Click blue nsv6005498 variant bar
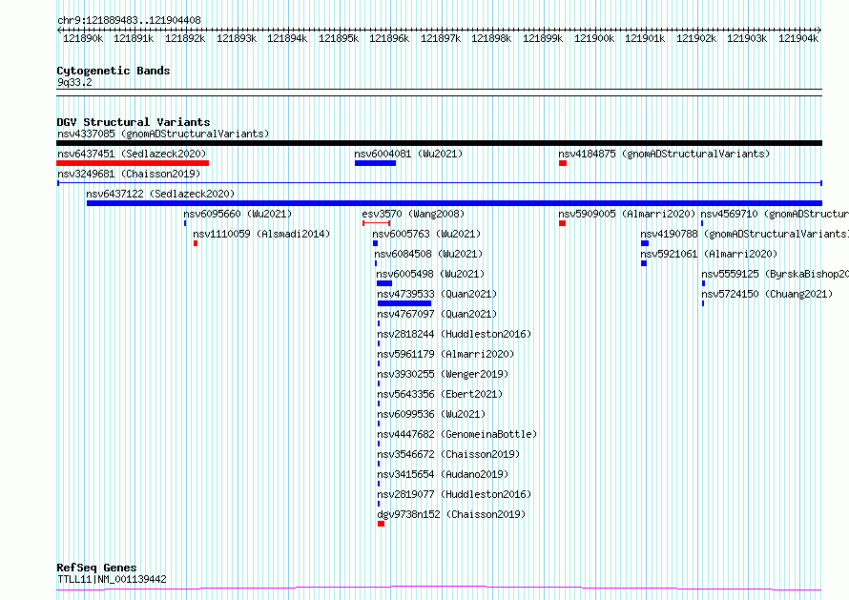Image resolution: width=849 pixels, height=600 pixels. [x=384, y=283]
